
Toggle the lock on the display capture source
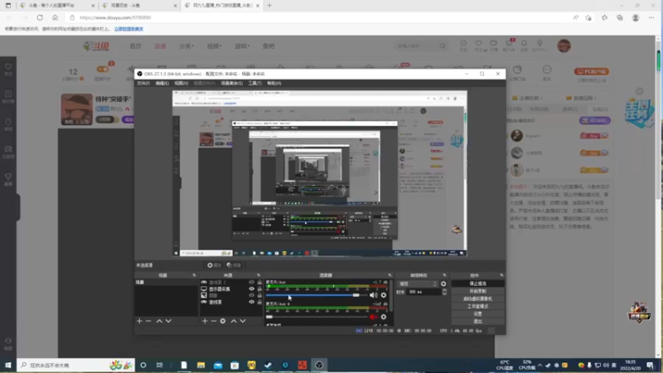259,288
